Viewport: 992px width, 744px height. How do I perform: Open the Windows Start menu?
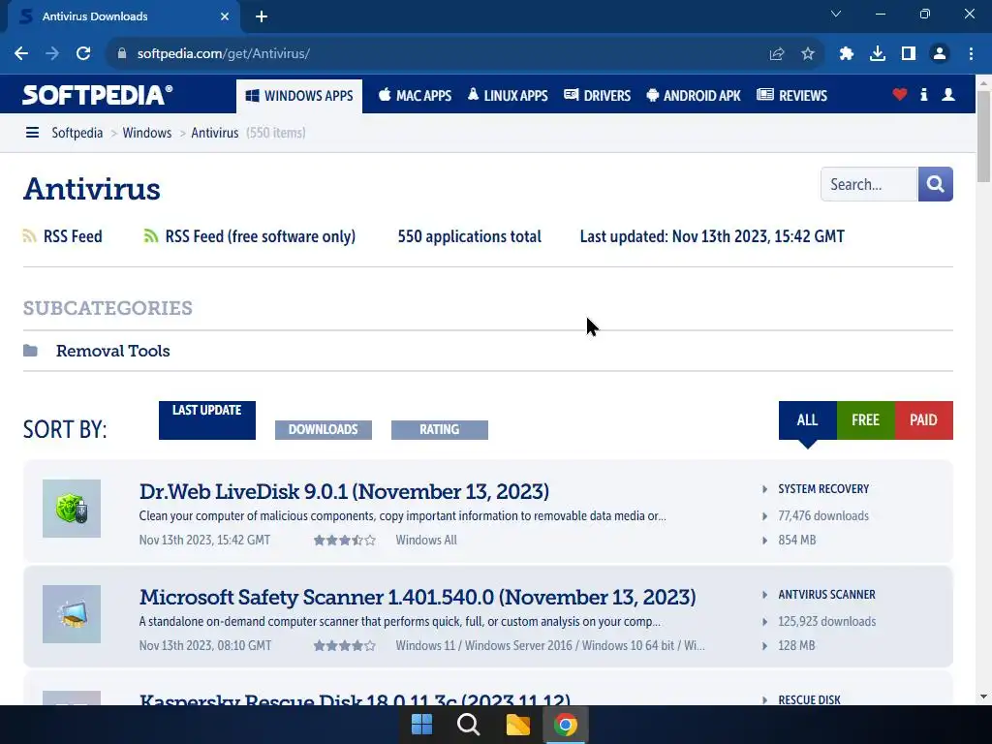(x=422, y=725)
